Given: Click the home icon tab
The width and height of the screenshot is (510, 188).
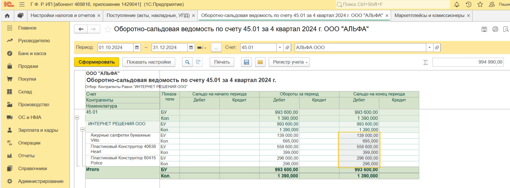Looking at the screenshot, I should point(7,16).
